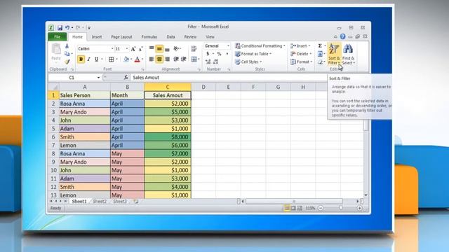449x252 pixels.
Task: Open Find & Select binoculars menu
Action: click(348, 54)
